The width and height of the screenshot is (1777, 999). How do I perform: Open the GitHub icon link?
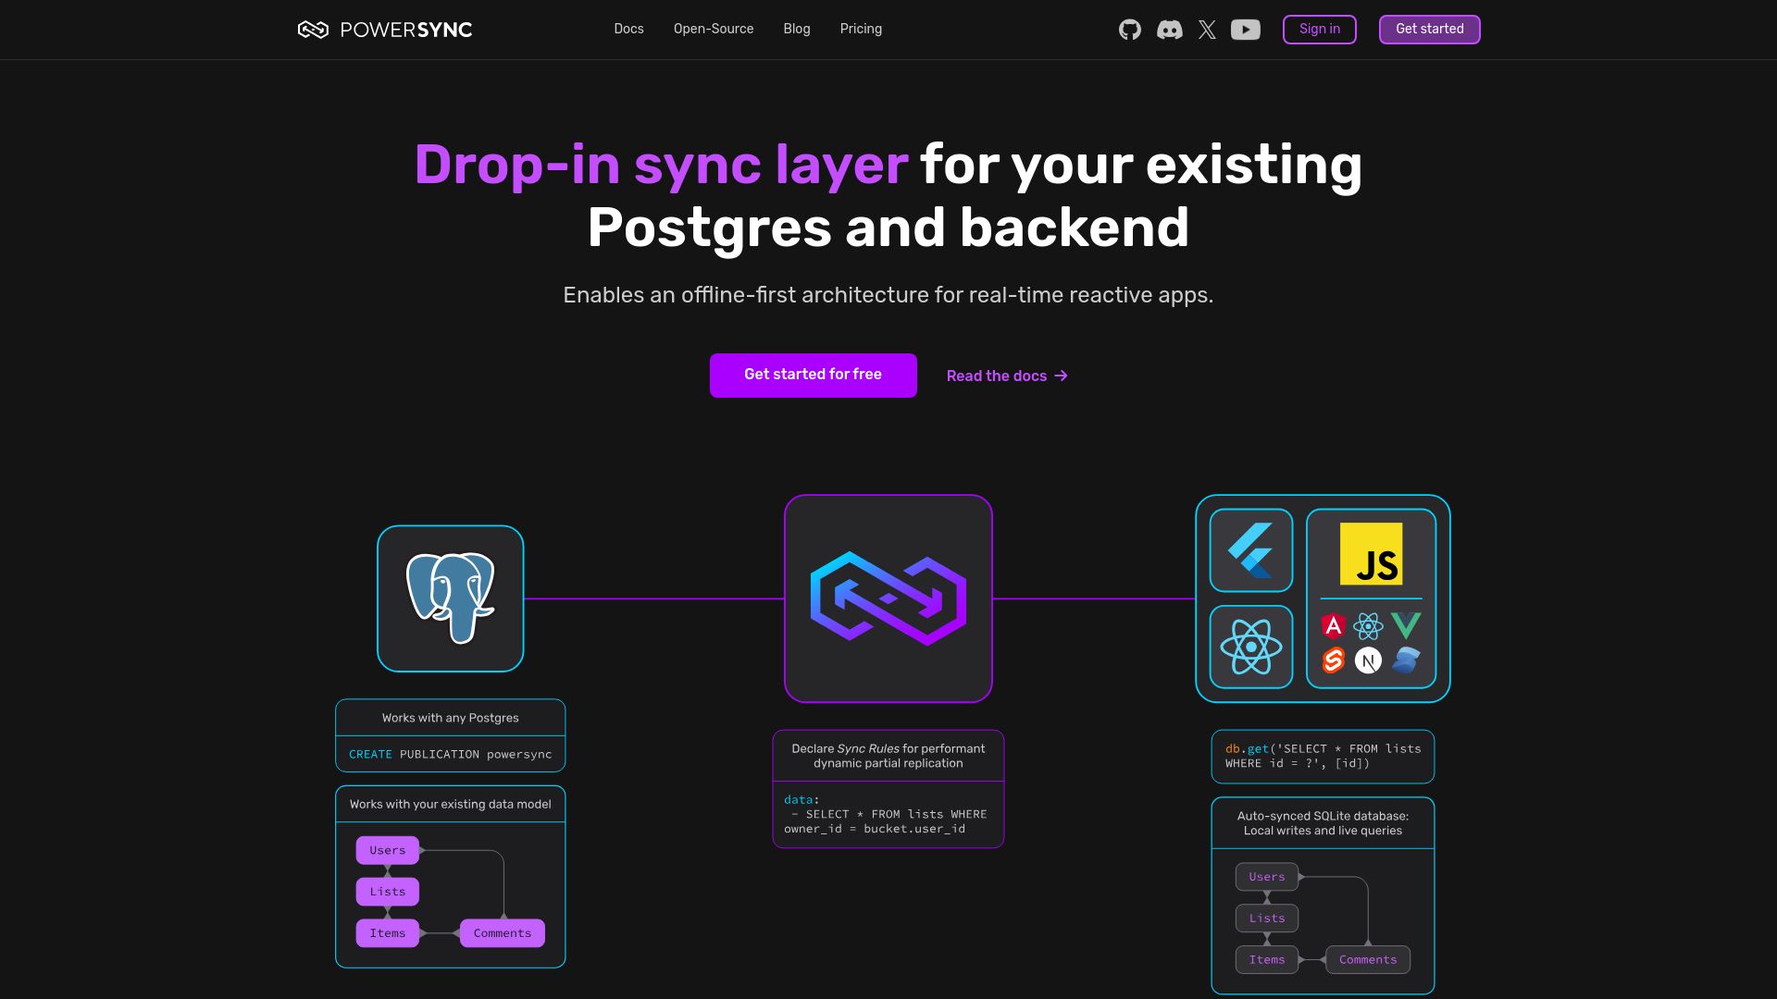pos(1129,30)
